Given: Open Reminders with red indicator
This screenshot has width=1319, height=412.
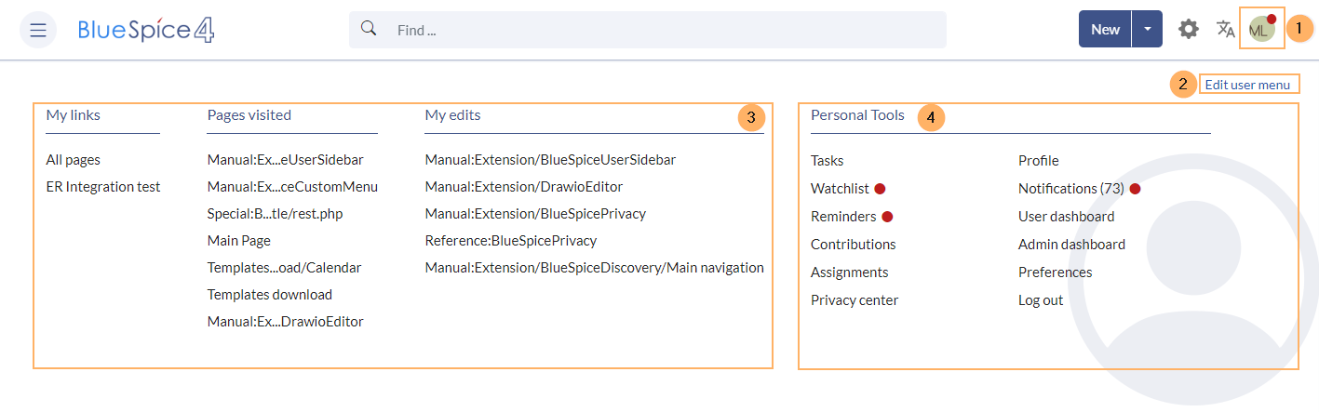Looking at the screenshot, I should 843,217.
